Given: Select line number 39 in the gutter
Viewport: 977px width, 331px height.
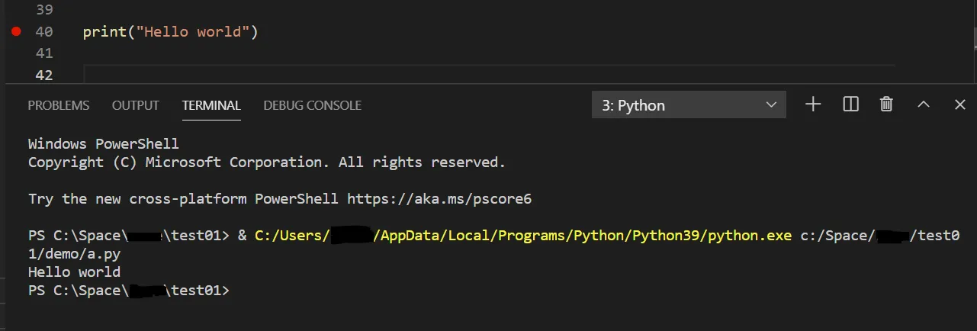Looking at the screenshot, I should coord(44,10).
